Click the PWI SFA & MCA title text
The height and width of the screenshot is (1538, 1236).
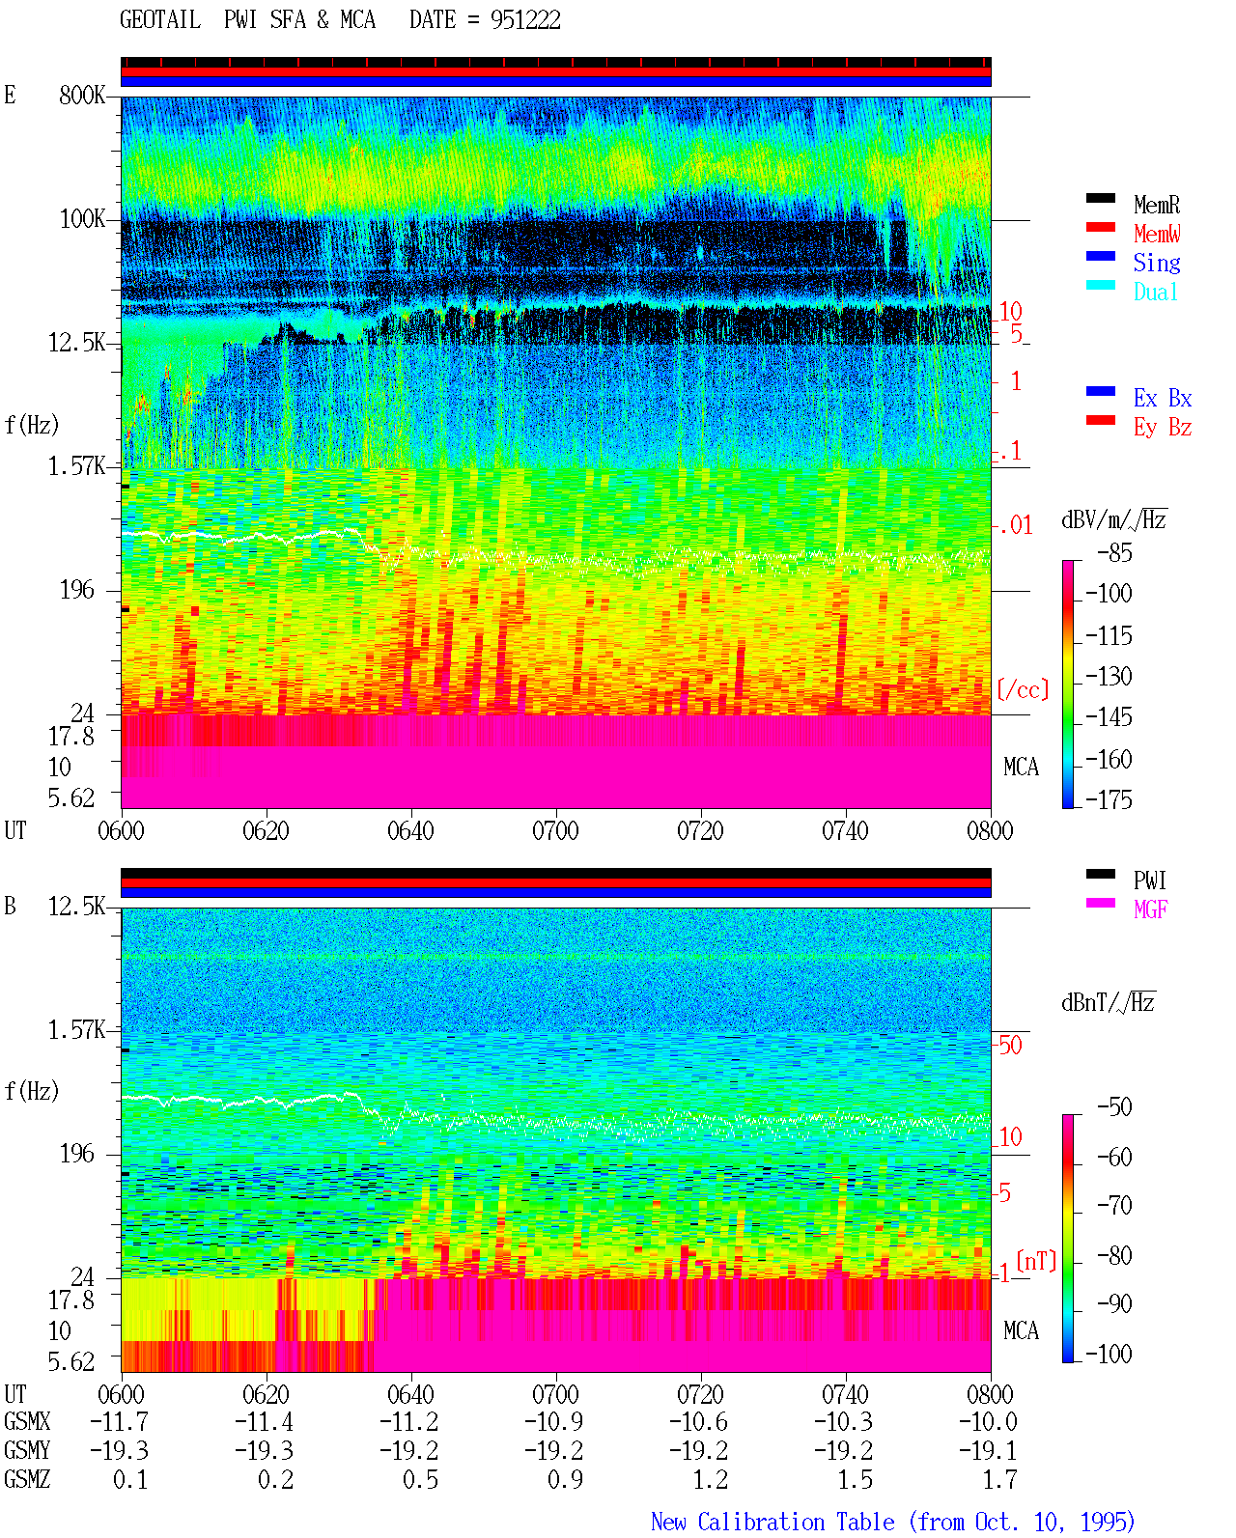[x=299, y=20]
